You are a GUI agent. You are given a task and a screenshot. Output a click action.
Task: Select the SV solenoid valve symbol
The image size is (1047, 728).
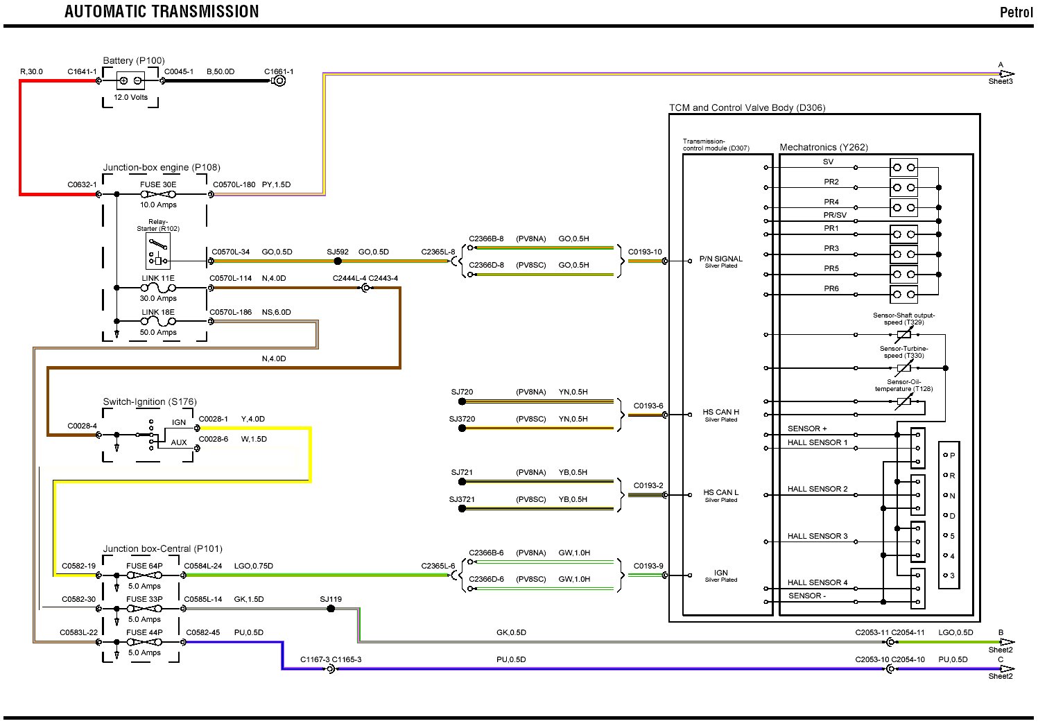(x=903, y=168)
